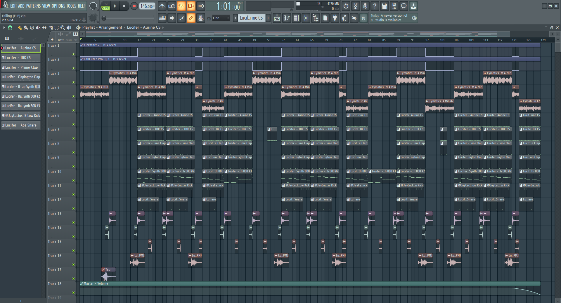Select the Paint brush tool

pos(26,27)
